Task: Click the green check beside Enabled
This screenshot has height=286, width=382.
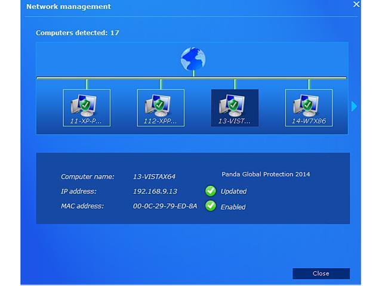Action: click(x=211, y=206)
